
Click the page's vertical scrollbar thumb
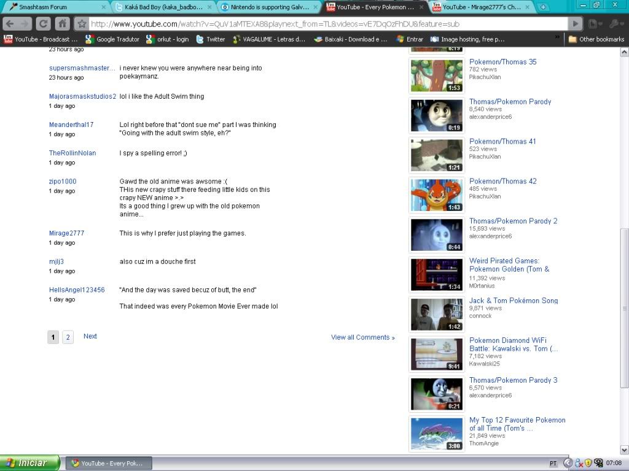tap(624, 307)
